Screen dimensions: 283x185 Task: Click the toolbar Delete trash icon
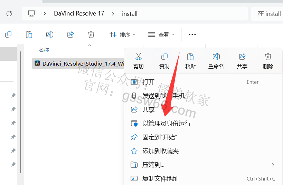pos(91,35)
